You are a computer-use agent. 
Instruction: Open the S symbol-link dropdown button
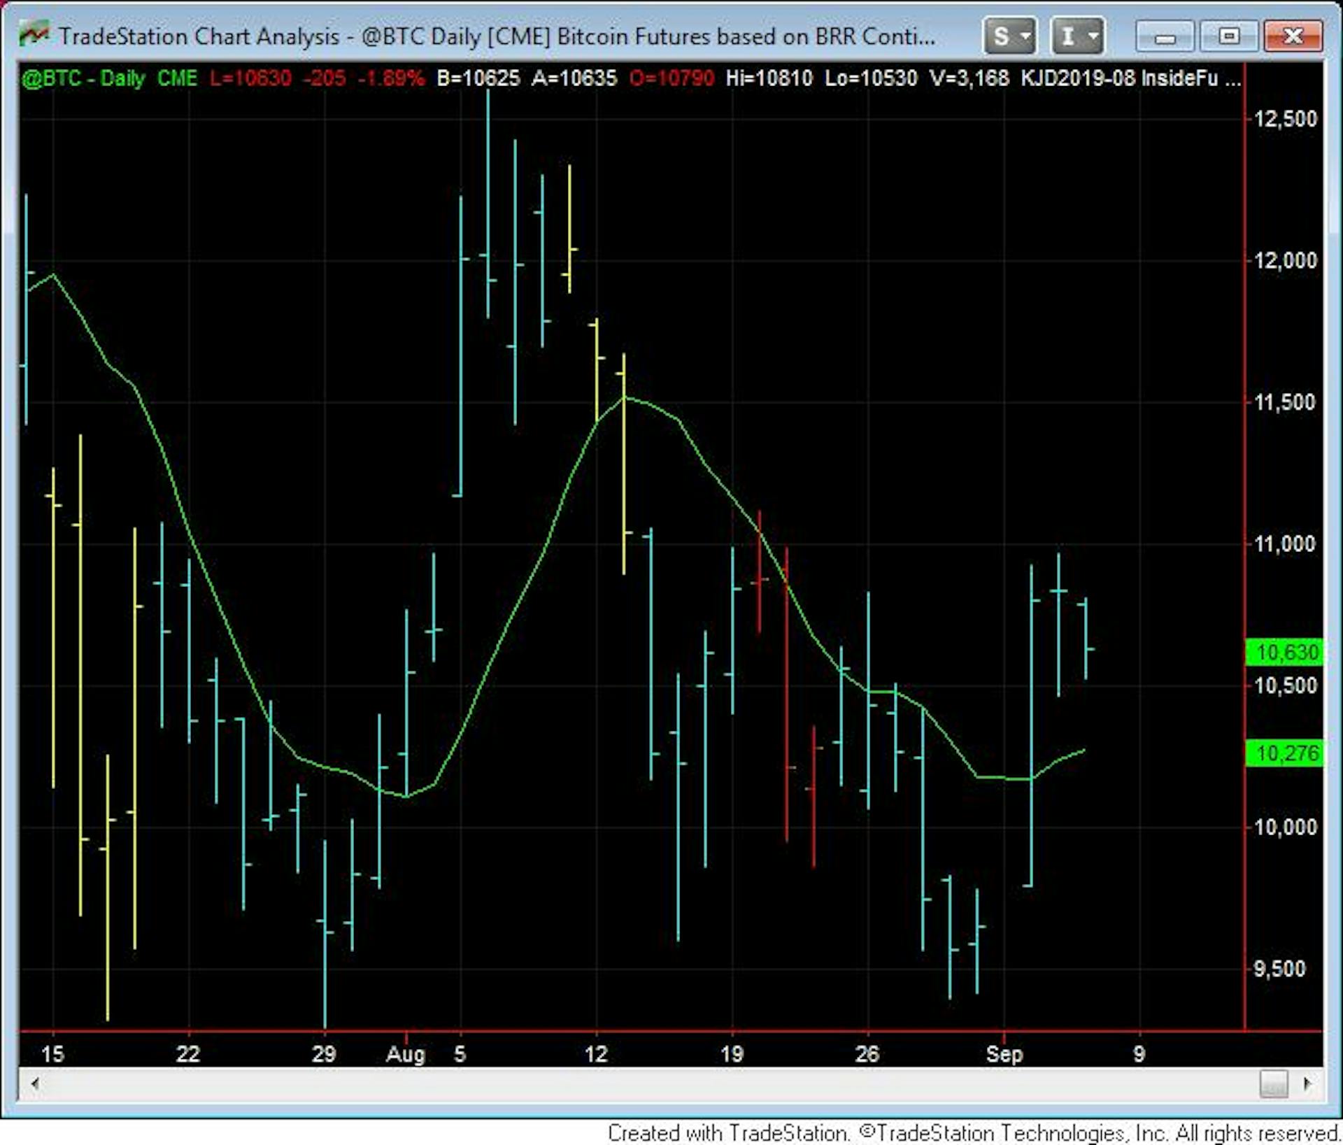(1010, 36)
